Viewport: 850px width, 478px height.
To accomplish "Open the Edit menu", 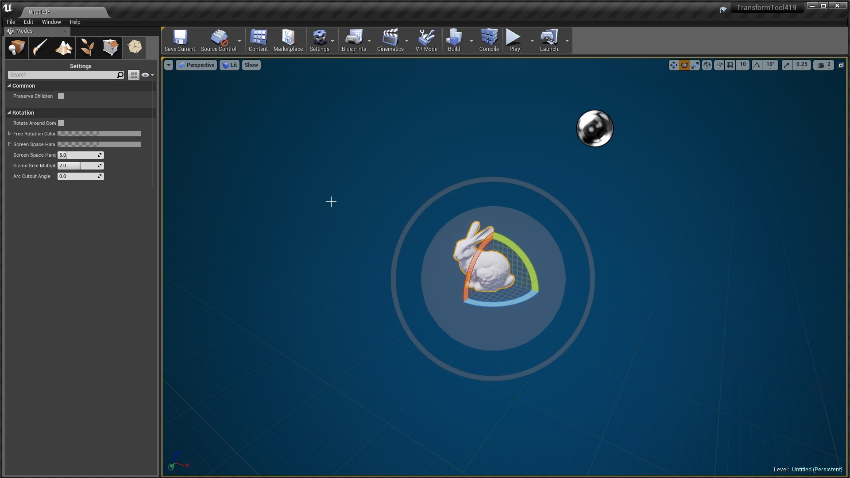I will click(28, 22).
